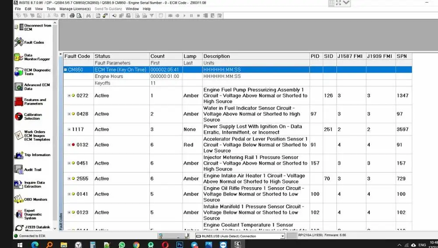438x248 pixels.
Task: Click the filter funnel toolbar icon
Action: (152, 16)
